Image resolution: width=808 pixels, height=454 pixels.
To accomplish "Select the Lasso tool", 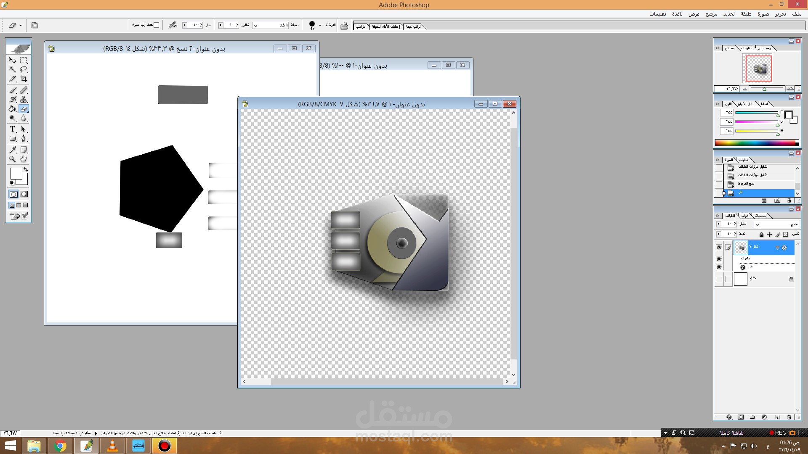I will (x=24, y=69).
